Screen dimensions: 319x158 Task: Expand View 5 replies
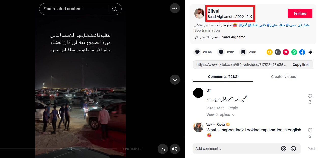tap(220, 115)
